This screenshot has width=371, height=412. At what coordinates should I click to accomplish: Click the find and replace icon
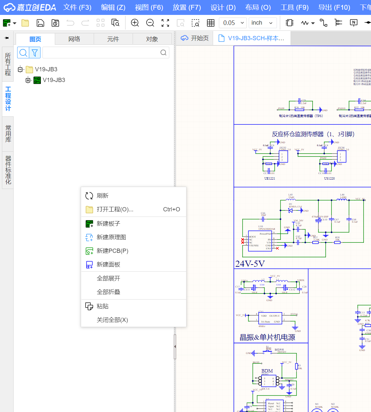(115, 23)
